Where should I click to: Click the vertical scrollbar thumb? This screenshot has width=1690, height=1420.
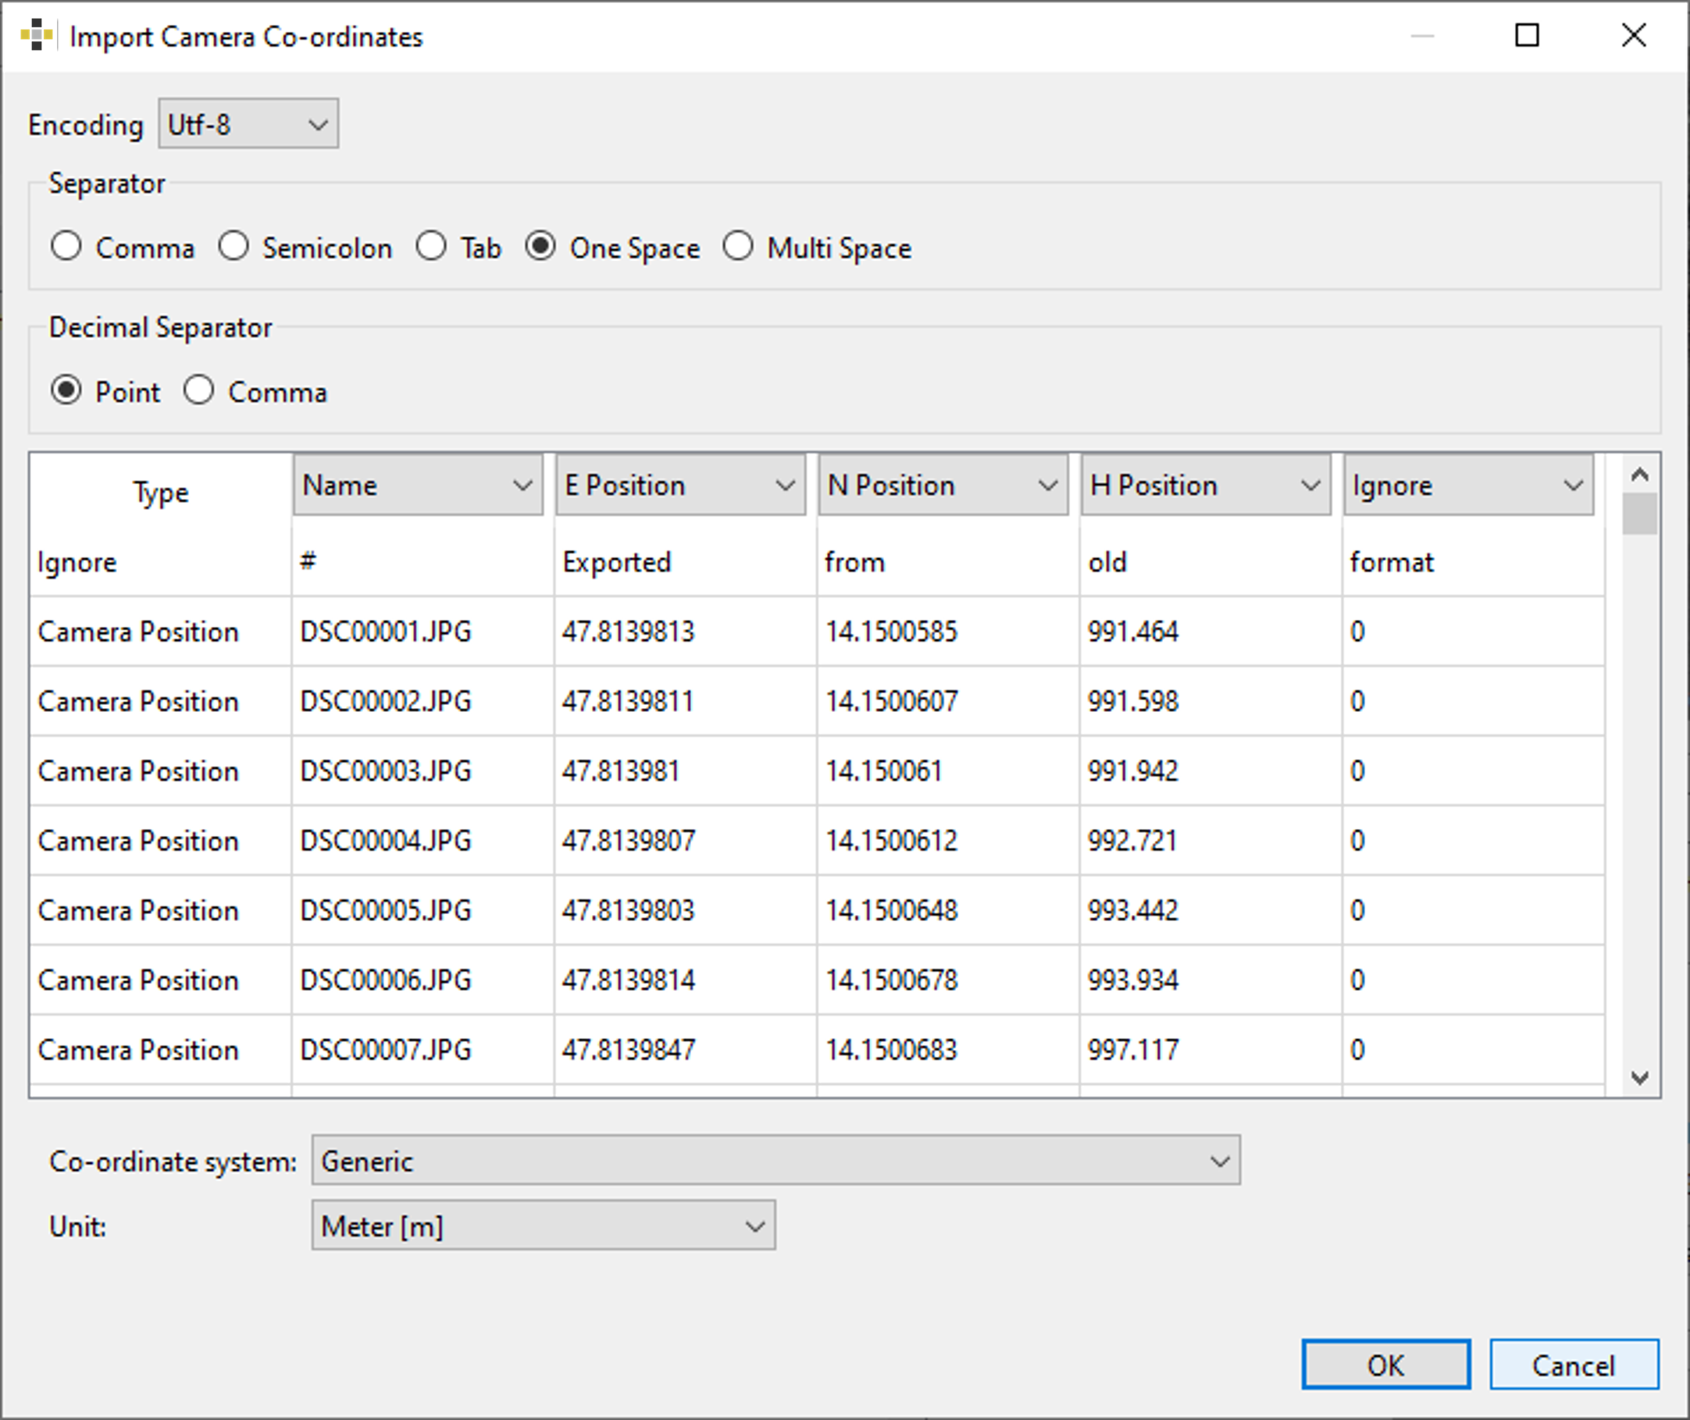pyautogui.click(x=1640, y=514)
